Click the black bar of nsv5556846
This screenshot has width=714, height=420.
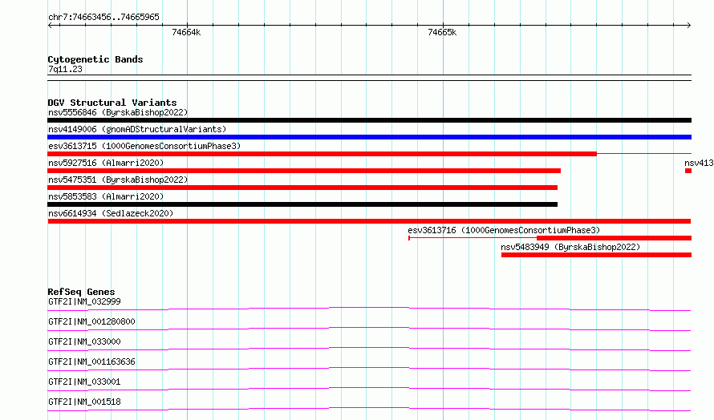pyautogui.click(x=369, y=120)
